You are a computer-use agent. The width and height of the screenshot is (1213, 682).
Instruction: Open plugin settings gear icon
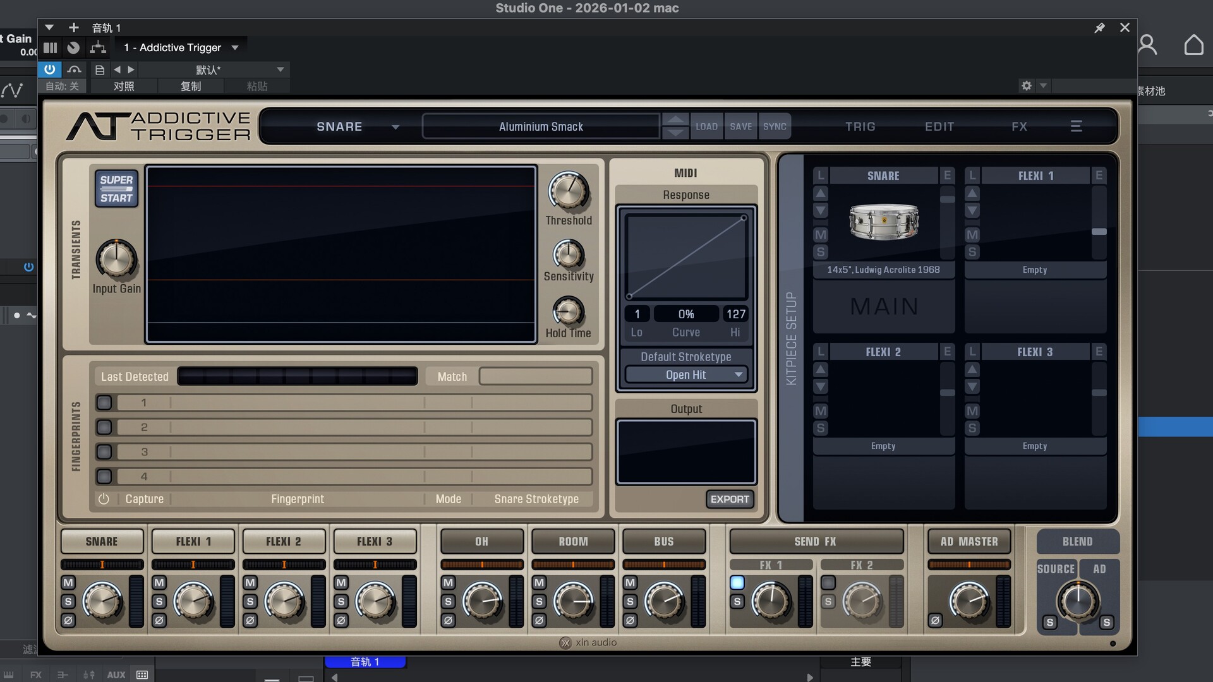pos(1026,85)
